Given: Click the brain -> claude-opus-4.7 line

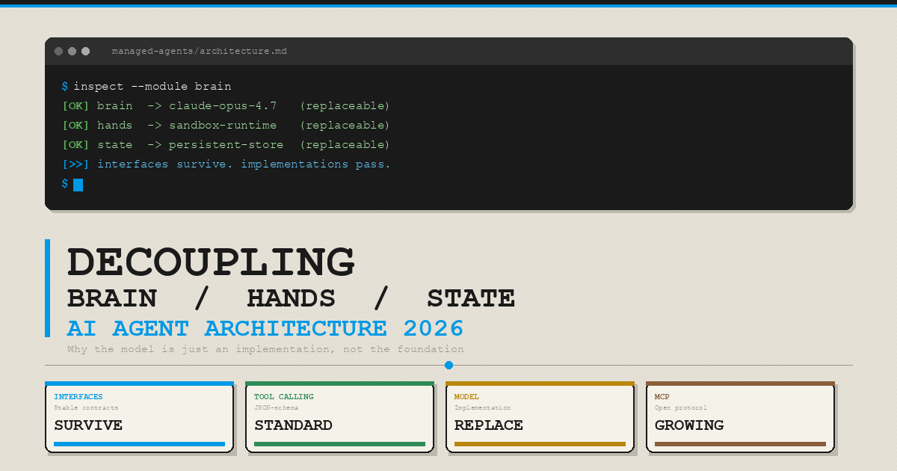Looking at the screenshot, I should point(226,106).
